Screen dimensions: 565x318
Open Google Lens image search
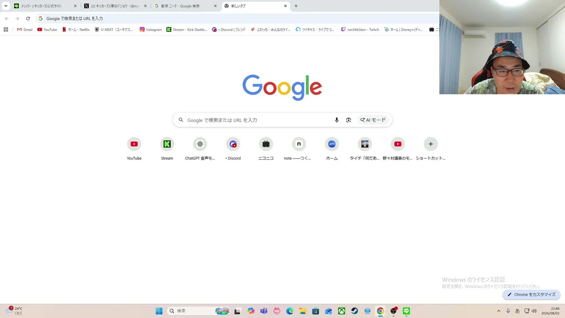click(x=349, y=120)
